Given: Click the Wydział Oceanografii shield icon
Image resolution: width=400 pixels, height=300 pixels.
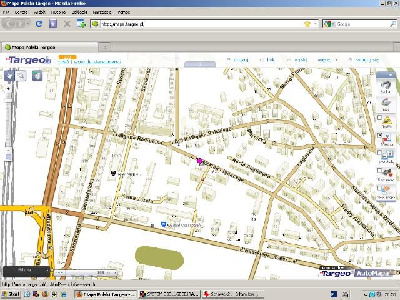Looking at the screenshot, I should tap(164, 224).
